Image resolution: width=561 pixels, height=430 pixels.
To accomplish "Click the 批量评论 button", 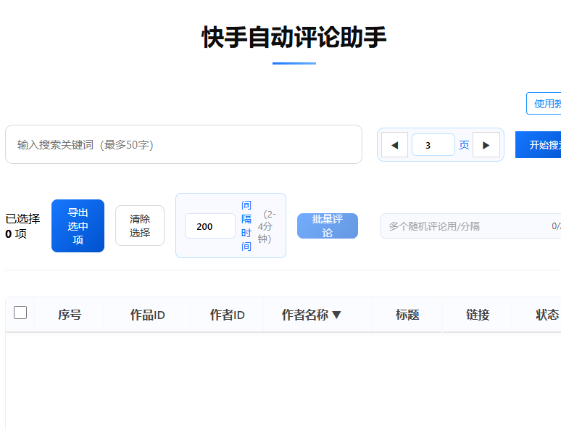I will click(327, 226).
